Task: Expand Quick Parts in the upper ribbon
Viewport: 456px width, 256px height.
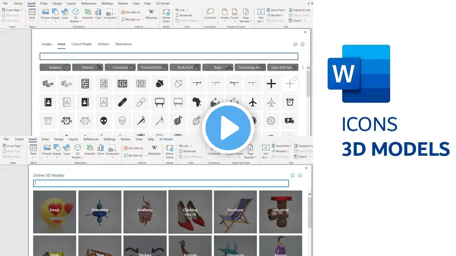Action: click(x=277, y=10)
